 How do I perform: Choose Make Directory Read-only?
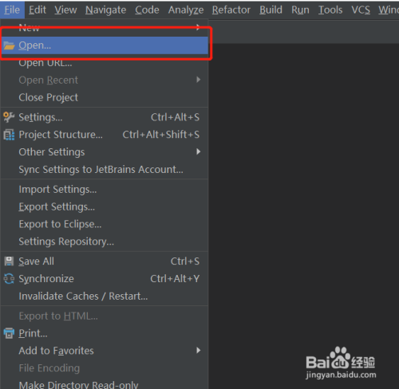click(x=105, y=384)
